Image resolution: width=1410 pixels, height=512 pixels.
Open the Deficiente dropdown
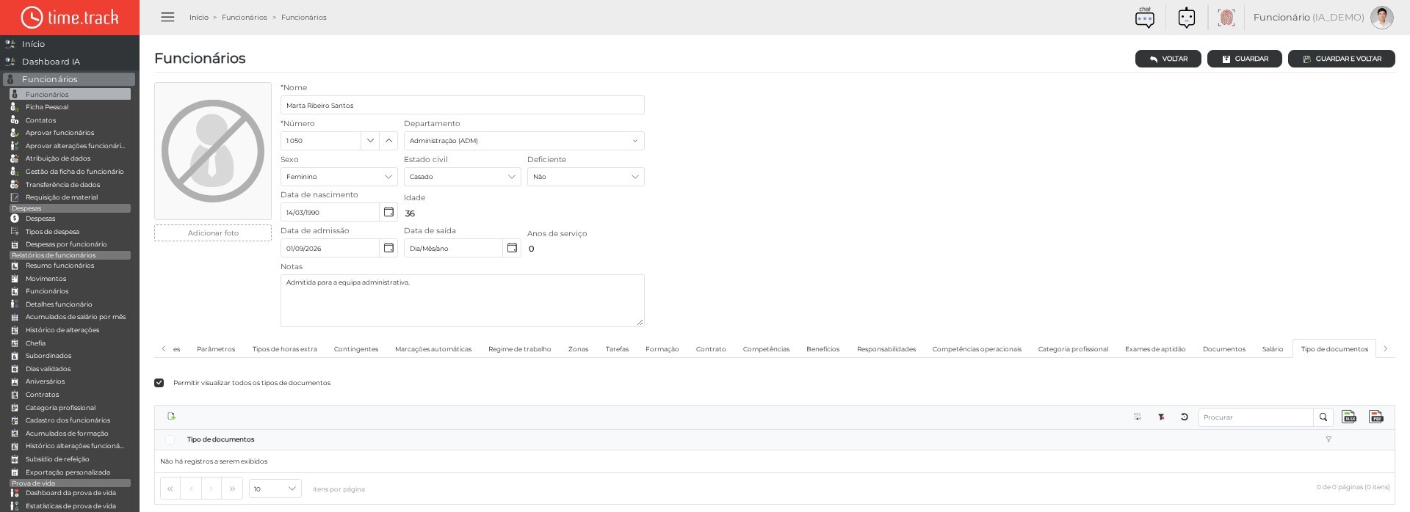585,177
